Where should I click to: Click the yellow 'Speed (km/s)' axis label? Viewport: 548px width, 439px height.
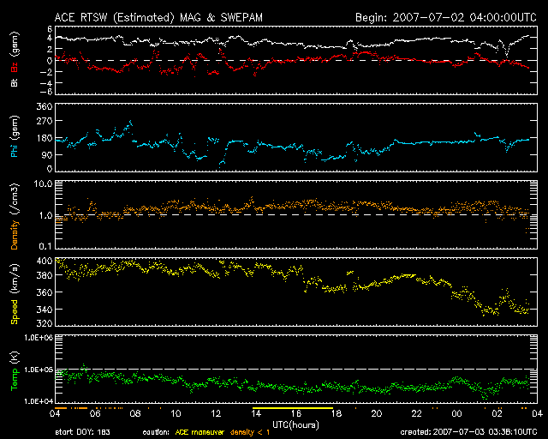coord(15,294)
